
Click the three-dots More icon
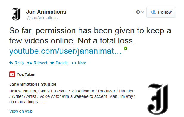(74, 63)
